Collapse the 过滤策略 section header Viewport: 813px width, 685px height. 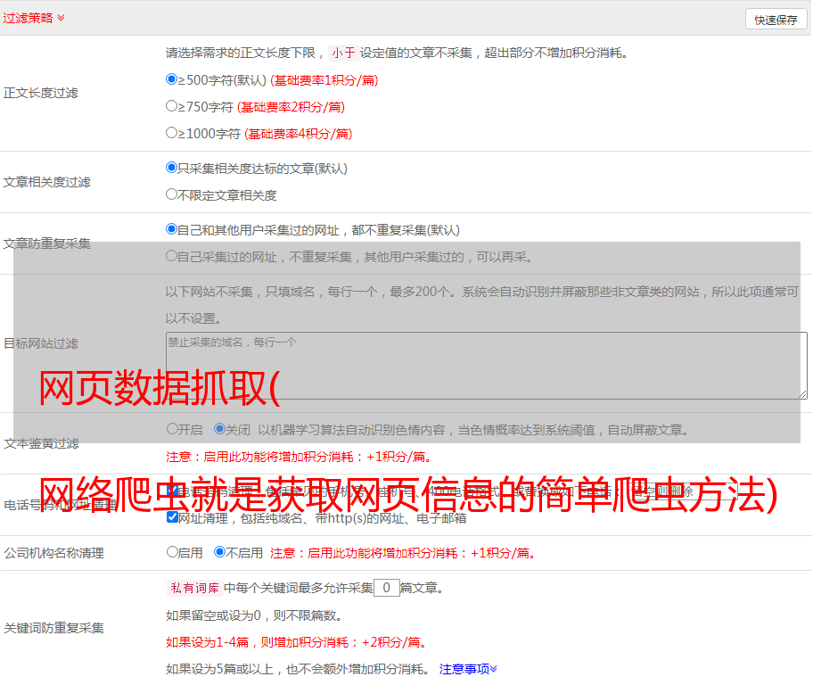(34, 18)
